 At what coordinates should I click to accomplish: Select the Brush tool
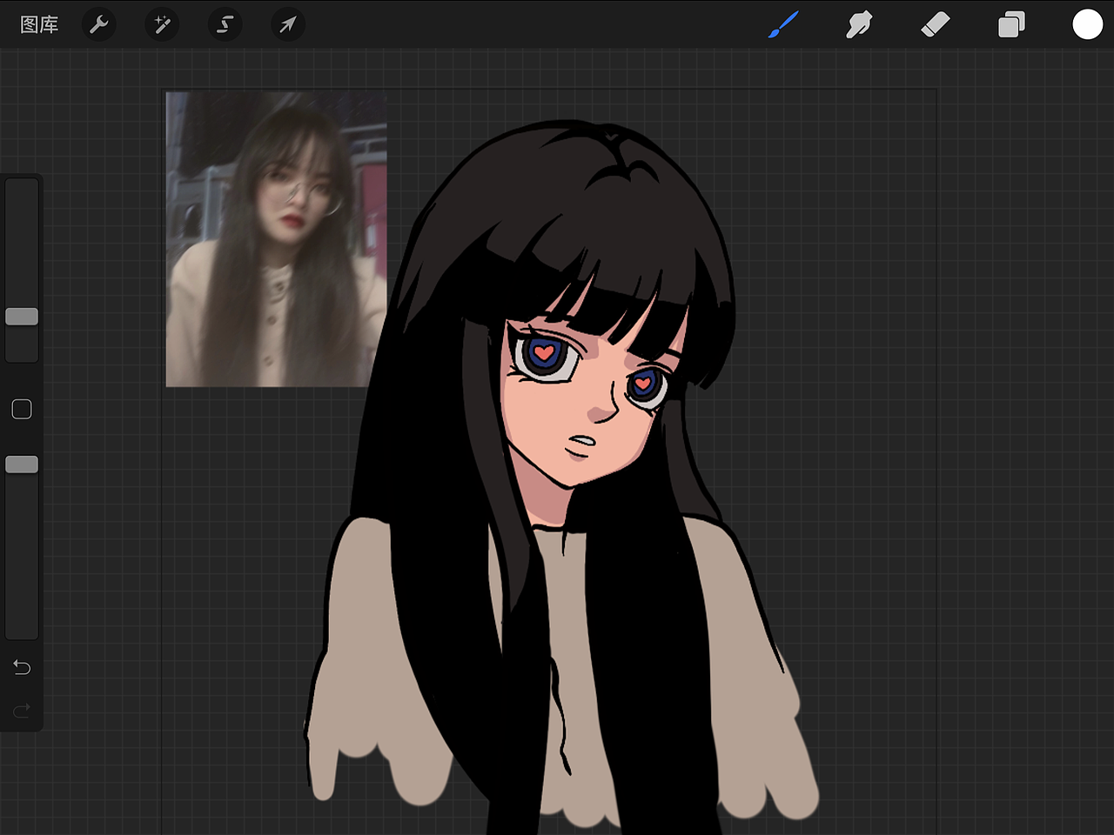pos(783,24)
